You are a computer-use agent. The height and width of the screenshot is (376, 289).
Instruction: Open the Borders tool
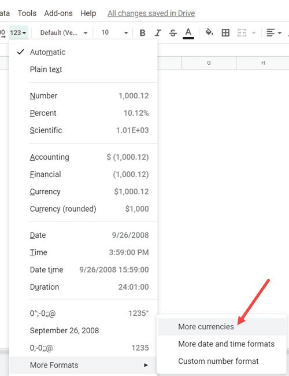225,32
